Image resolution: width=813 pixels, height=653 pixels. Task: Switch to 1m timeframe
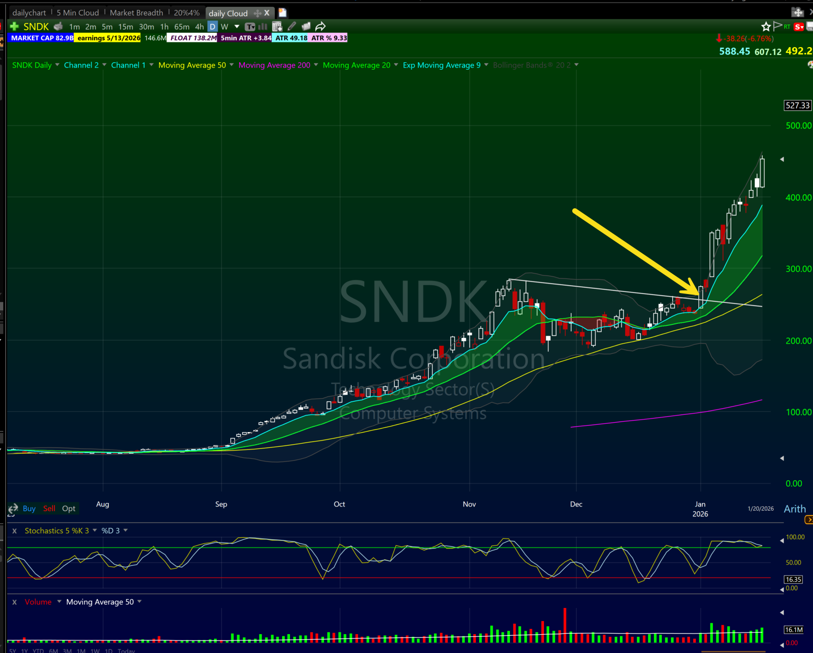point(74,27)
